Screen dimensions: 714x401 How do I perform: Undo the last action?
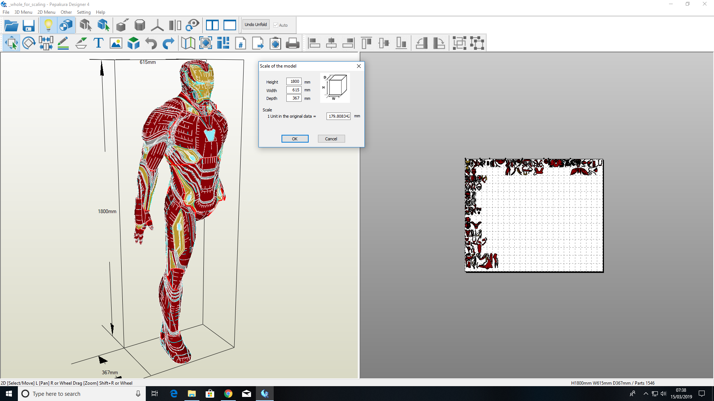coord(151,43)
